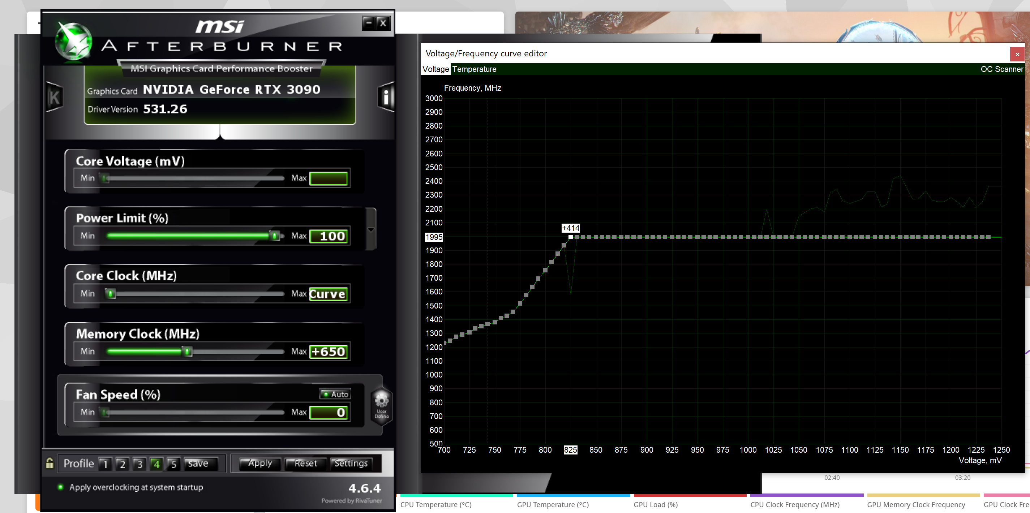Click the profile lock padlock icon
1030x513 pixels.
(x=50, y=463)
